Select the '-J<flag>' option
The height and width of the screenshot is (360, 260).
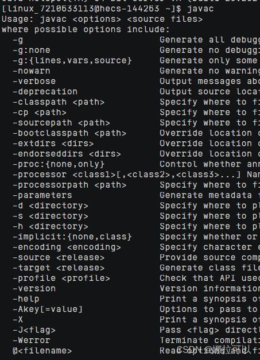coord(34,330)
